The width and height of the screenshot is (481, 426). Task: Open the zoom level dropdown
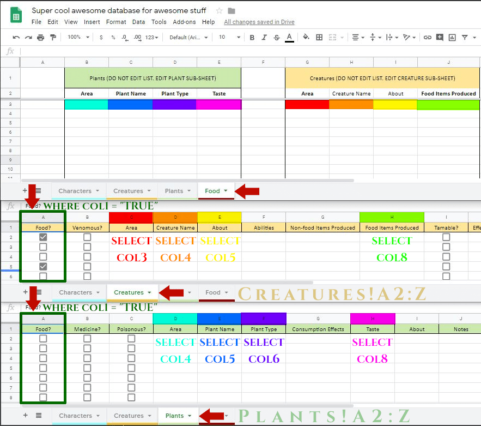[x=77, y=38]
